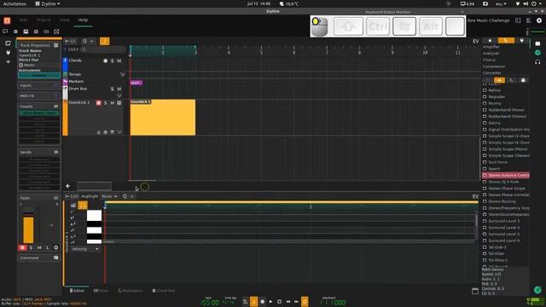The image size is (546, 307).
Task: Open the View menu tab
Action: [65, 20]
